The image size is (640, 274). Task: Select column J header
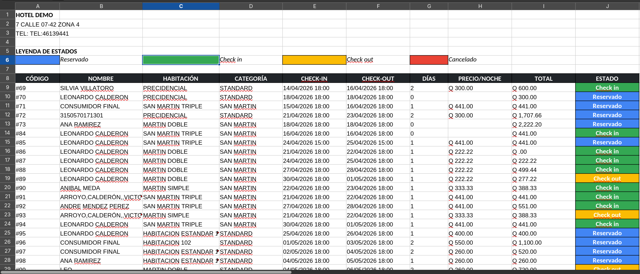607,6
